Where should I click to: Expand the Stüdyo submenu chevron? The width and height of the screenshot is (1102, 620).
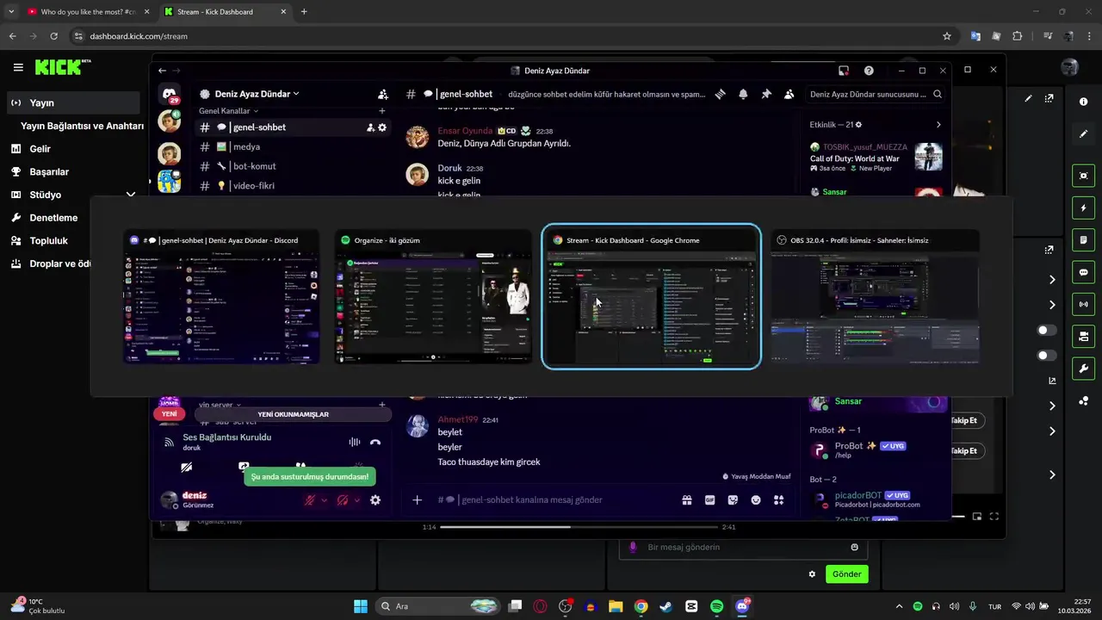pyautogui.click(x=130, y=195)
